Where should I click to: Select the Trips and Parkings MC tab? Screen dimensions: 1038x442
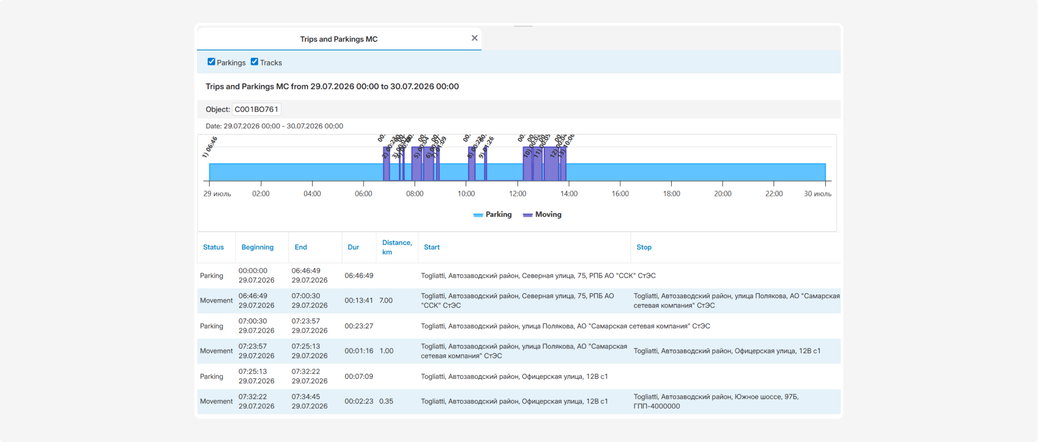click(x=338, y=39)
